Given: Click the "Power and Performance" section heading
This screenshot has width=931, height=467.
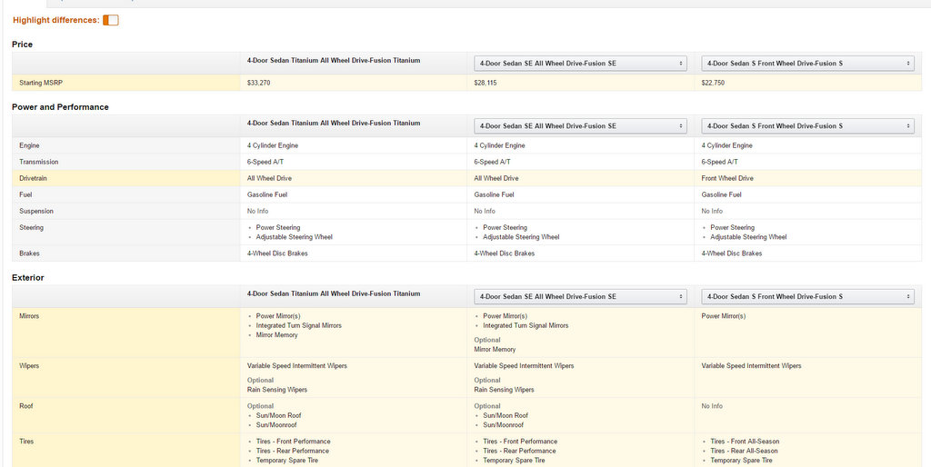Looking at the screenshot, I should (x=60, y=107).
